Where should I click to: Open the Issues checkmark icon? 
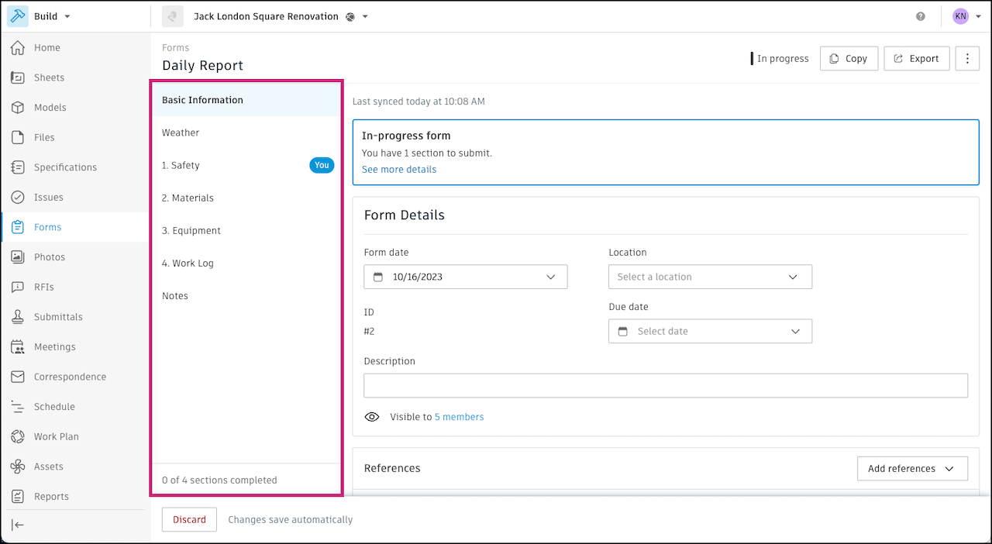(x=18, y=198)
